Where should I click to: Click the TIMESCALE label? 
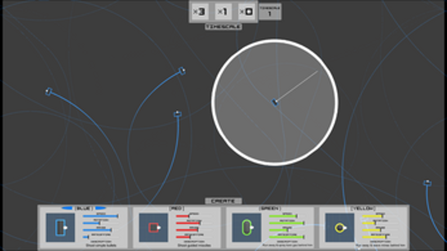coord(223,27)
